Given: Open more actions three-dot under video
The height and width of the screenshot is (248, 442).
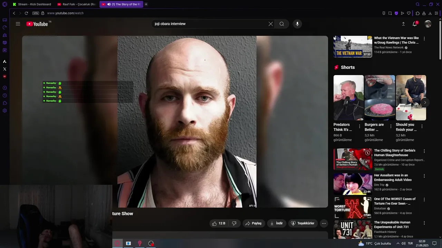Looking at the screenshot, I should click(x=324, y=223).
